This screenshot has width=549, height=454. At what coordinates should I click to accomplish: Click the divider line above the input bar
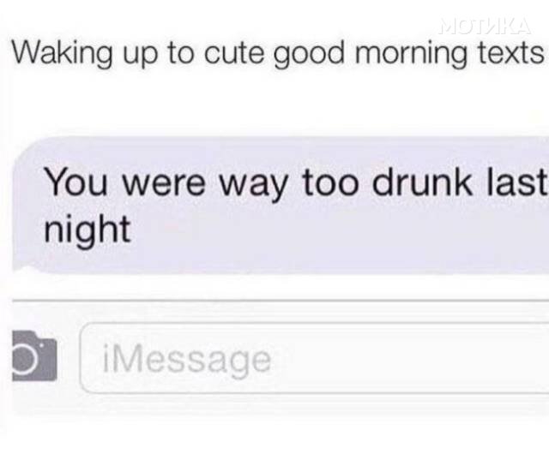pyautogui.click(x=281, y=301)
